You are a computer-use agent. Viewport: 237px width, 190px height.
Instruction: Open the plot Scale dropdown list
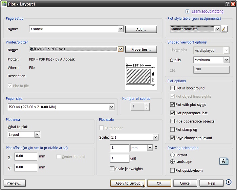[x=155, y=137]
